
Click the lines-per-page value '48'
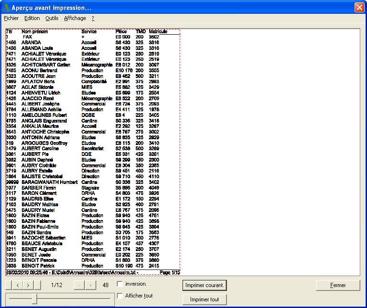click(x=105, y=285)
